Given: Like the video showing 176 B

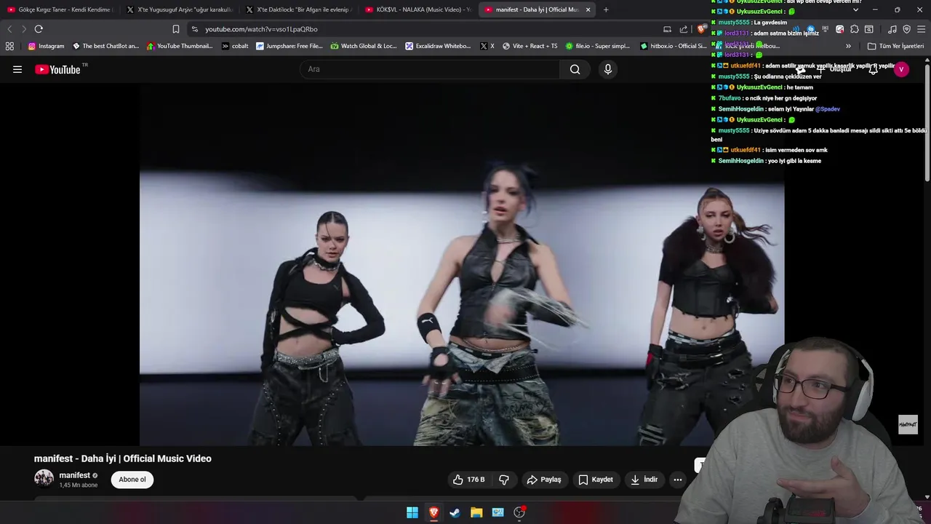Looking at the screenshot, I should [x=468, y=480].
